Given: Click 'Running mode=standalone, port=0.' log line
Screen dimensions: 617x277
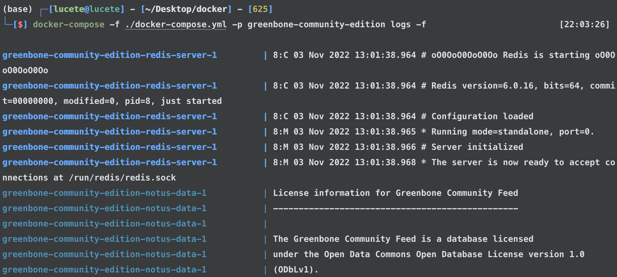Looking at the screenshot, I should pyautogui.click(x=513, y=132).
